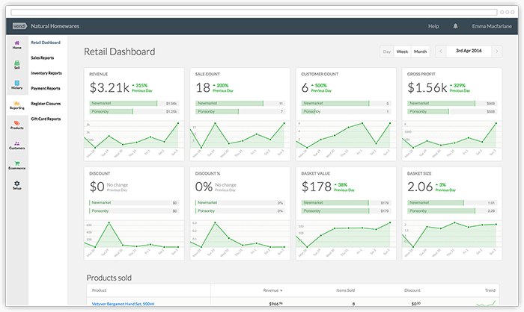Screen dimensions: 524x312
Task: Click the 2.06 basket size figure
Action: pos(420,187)
